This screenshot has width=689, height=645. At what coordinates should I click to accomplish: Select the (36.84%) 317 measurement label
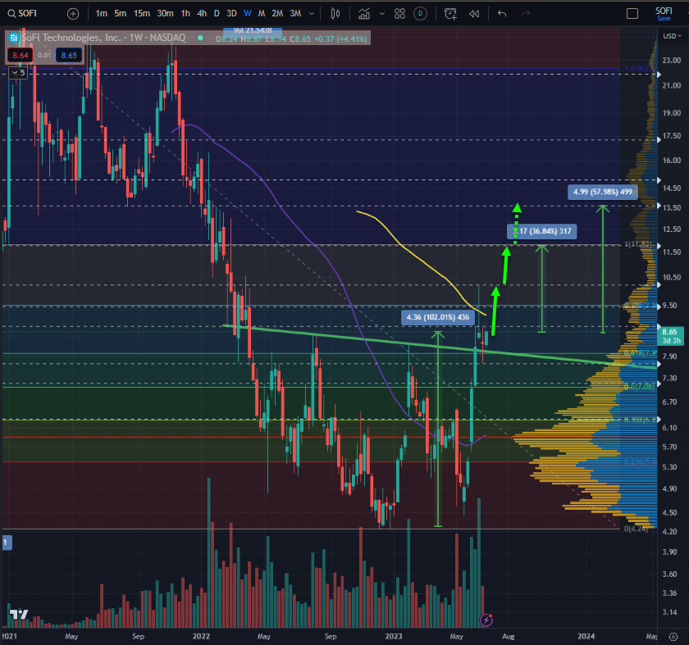[542, 231]
